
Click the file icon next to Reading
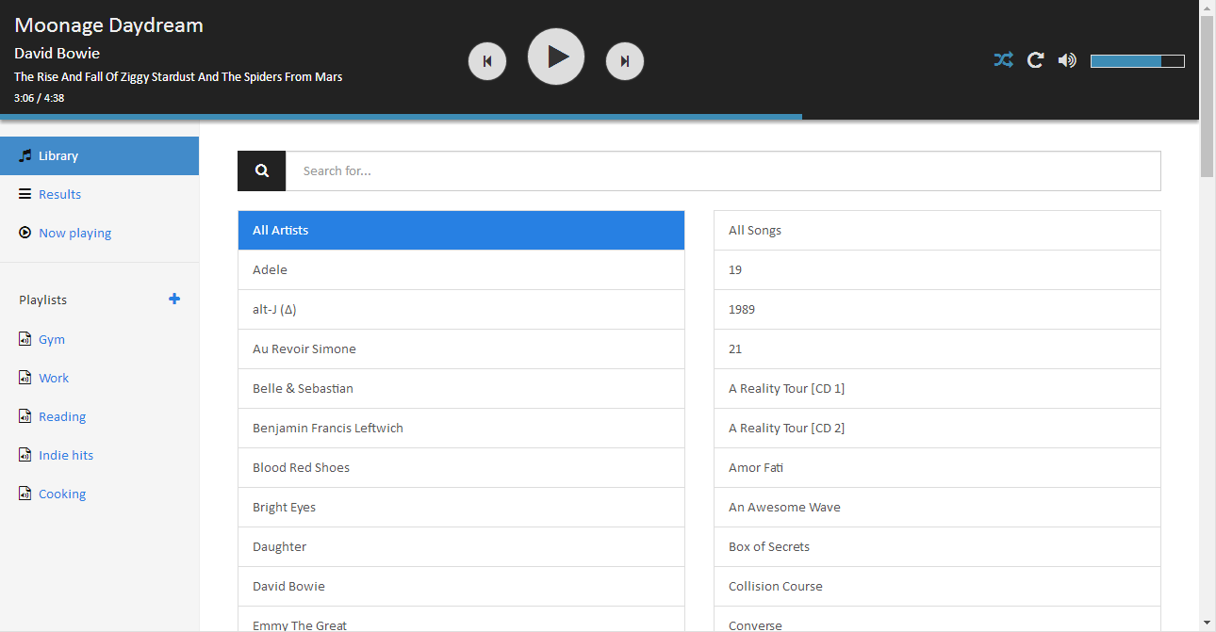25,416
